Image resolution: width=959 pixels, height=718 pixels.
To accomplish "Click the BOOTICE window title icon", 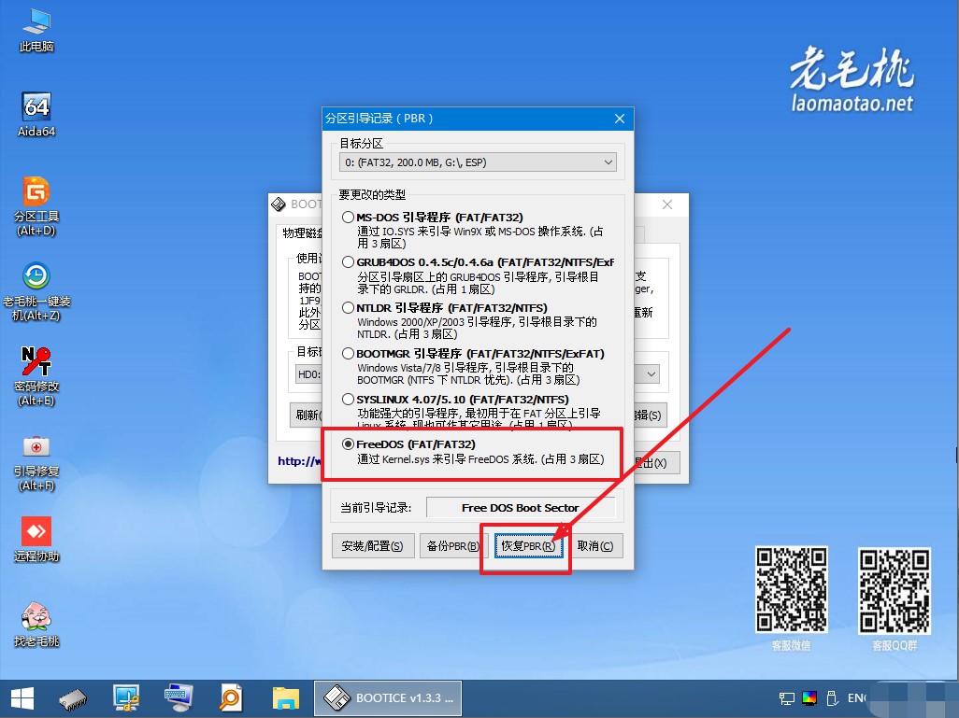I will click(279, 204).
